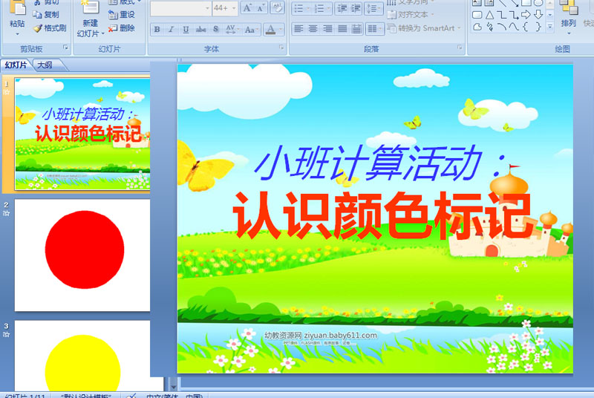Increase font size with large A
Screen dimensions: 594x398
[247, 8]
